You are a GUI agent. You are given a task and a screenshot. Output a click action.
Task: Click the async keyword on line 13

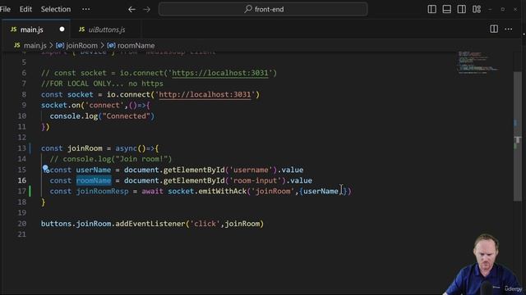[126, 148]
